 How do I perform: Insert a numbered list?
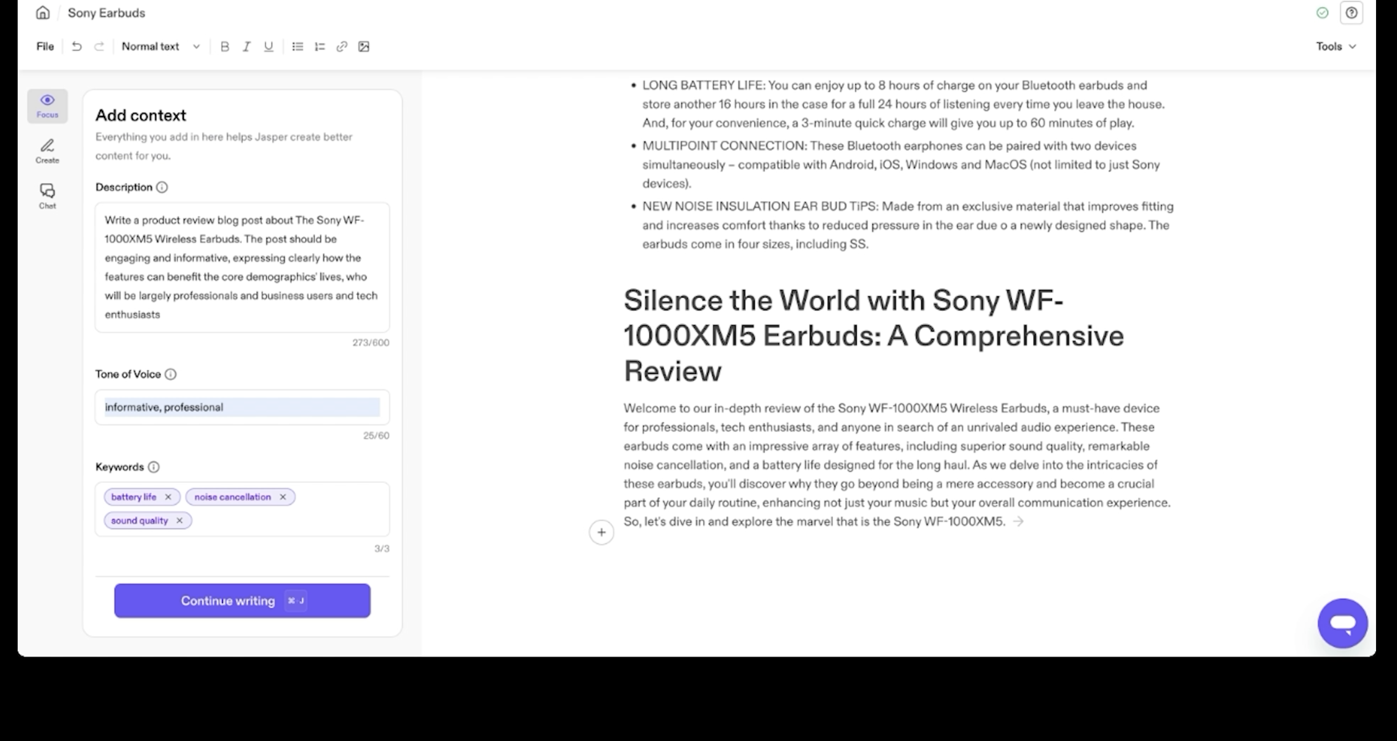pyautogui.click(x=319, y=46)
